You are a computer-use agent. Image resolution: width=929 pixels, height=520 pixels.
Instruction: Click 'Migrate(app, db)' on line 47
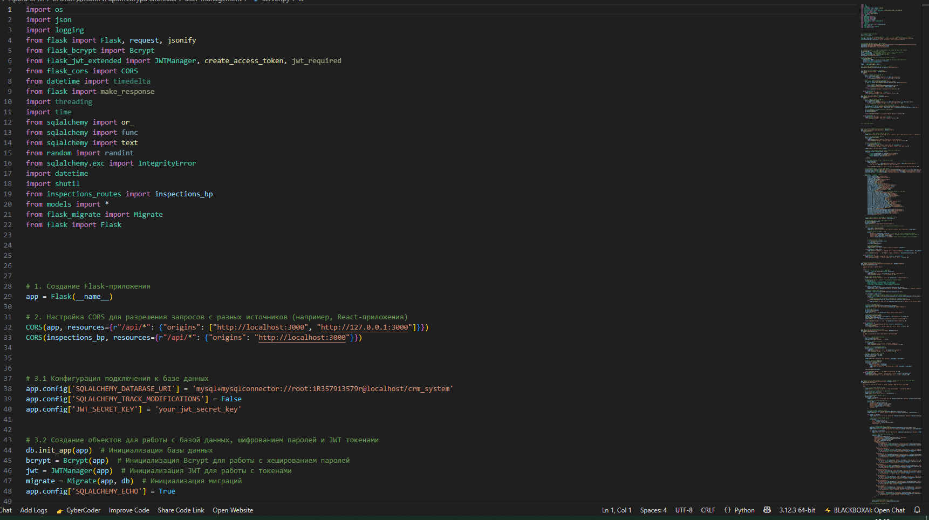point(100,481)
